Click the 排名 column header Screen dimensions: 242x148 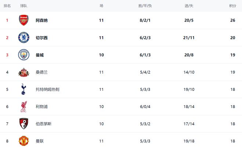7,6
